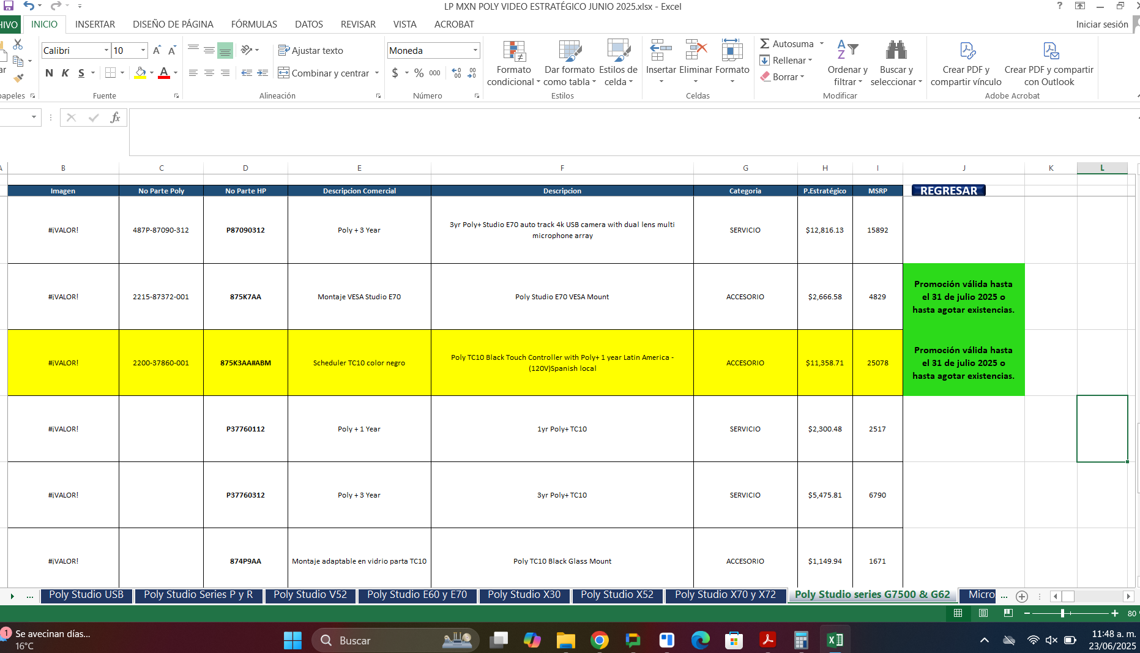The width and height of the screenshot is (1140, 653).
Task: Toggle bottom vertical alignment
Action: click(225, 50)
